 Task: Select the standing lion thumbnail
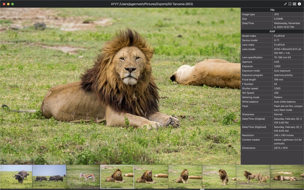coord(219,176)
